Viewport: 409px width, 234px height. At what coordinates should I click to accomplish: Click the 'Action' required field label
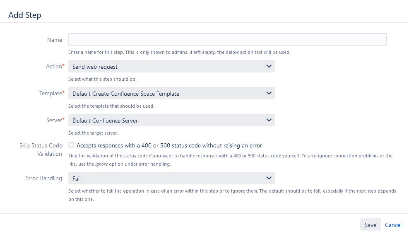tap(54, 66)
